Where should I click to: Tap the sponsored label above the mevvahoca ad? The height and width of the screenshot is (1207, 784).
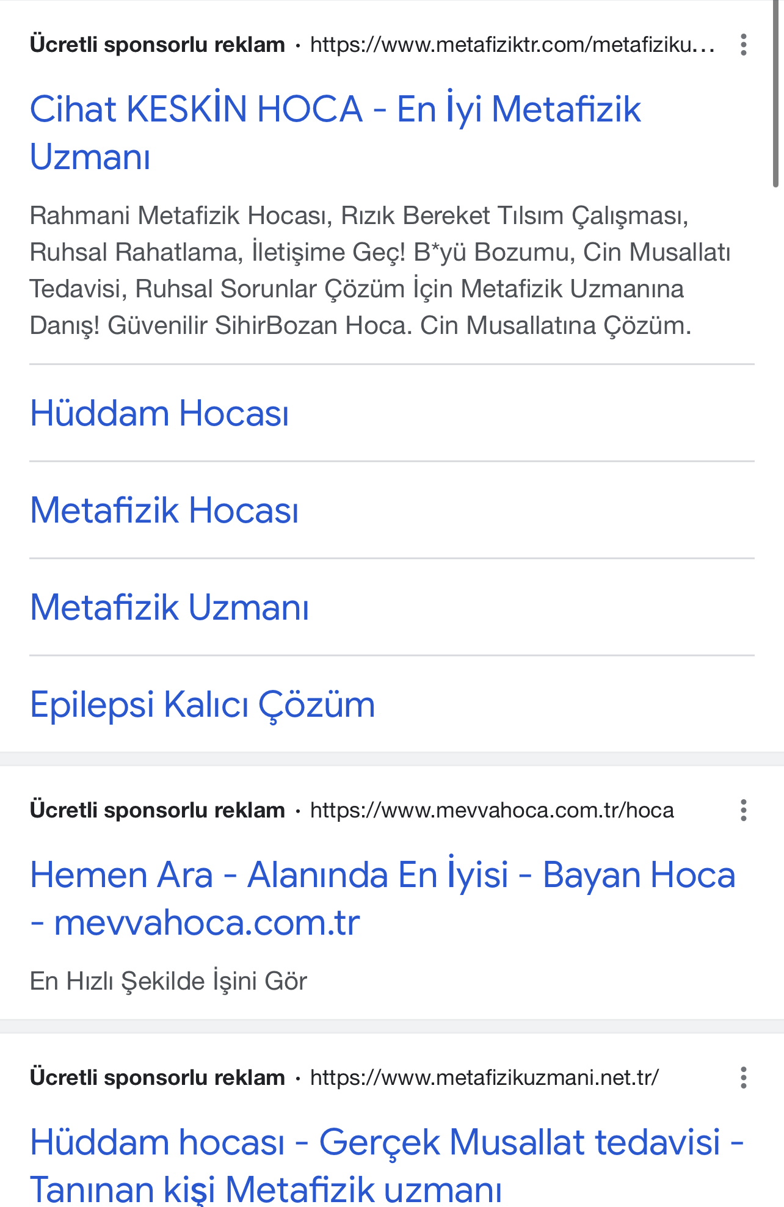(x=158, y=810)
